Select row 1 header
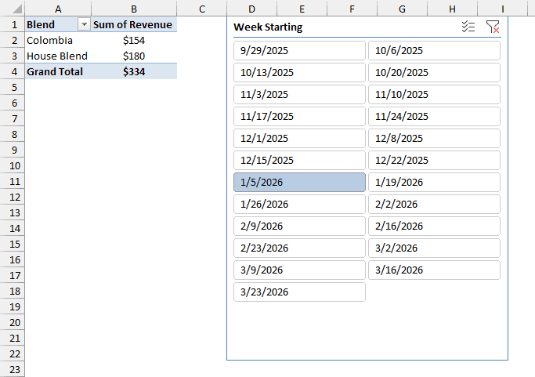 pyautogui.click(x=13, y=24)
